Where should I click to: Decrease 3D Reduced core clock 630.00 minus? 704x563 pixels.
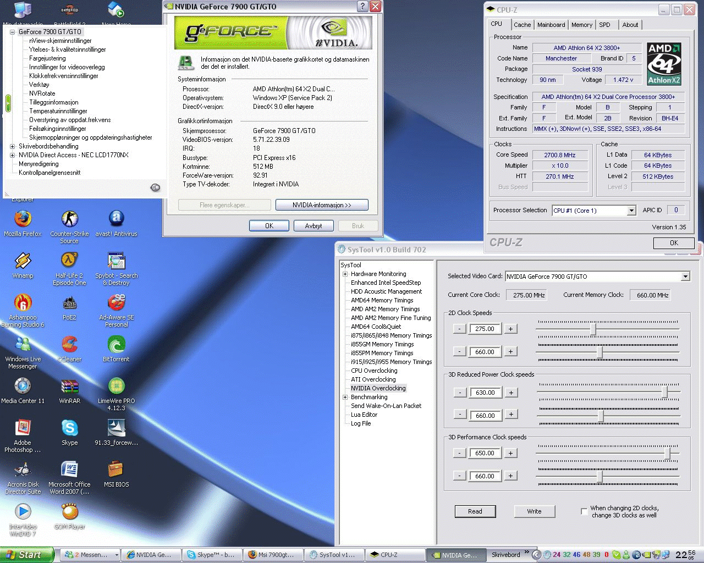460,393
